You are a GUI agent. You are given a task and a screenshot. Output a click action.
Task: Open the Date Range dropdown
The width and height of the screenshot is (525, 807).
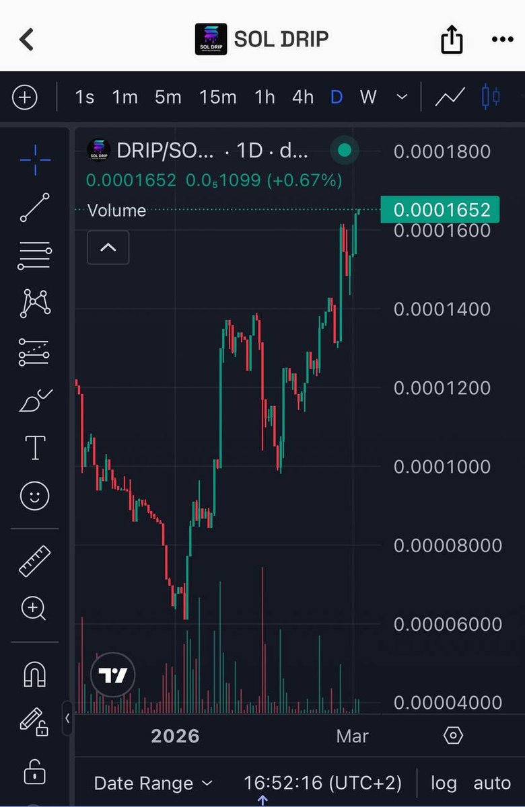click(153, 783)
